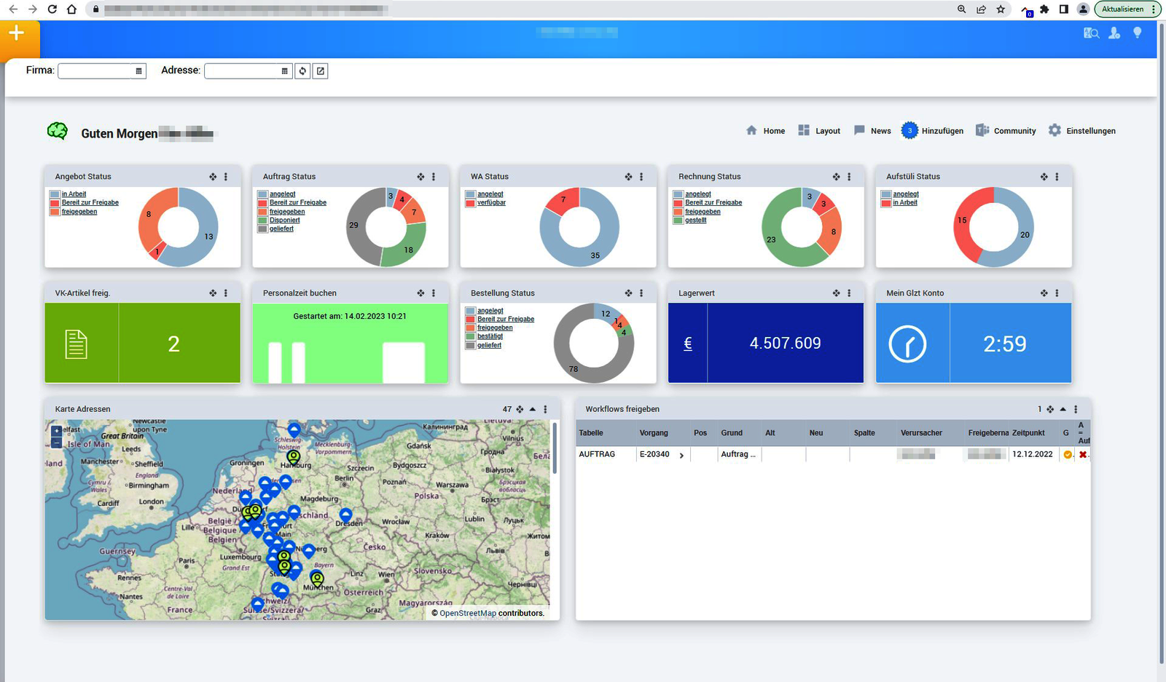Viewport: 1166px width, 682px height.
Task: Click the move handle on Angebot Status widget
Action: 213,176
